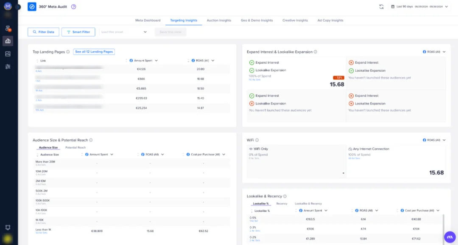
Task: Click the info icon next to Top Landing Pages
Action: point(68,52)
